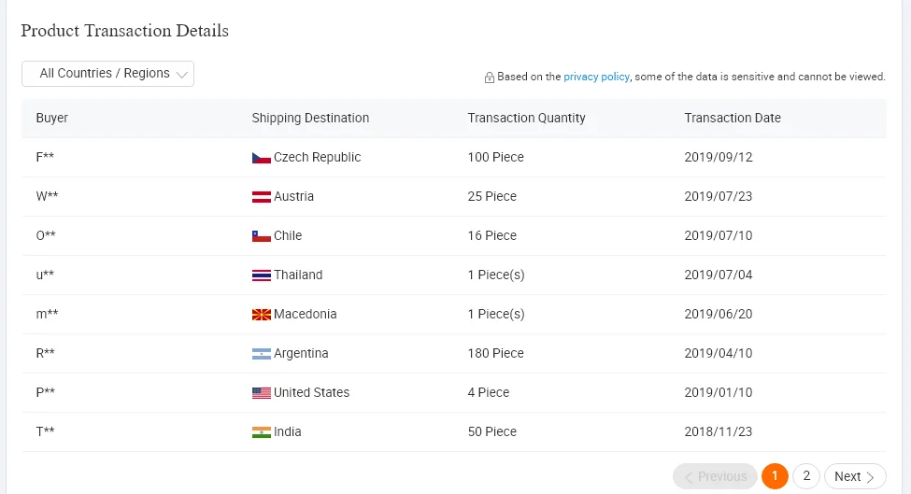Image resolution: width=911 pixels, height=494 pixels.
Task: Click the Macedonia flag icon
Action: (261, 315)
